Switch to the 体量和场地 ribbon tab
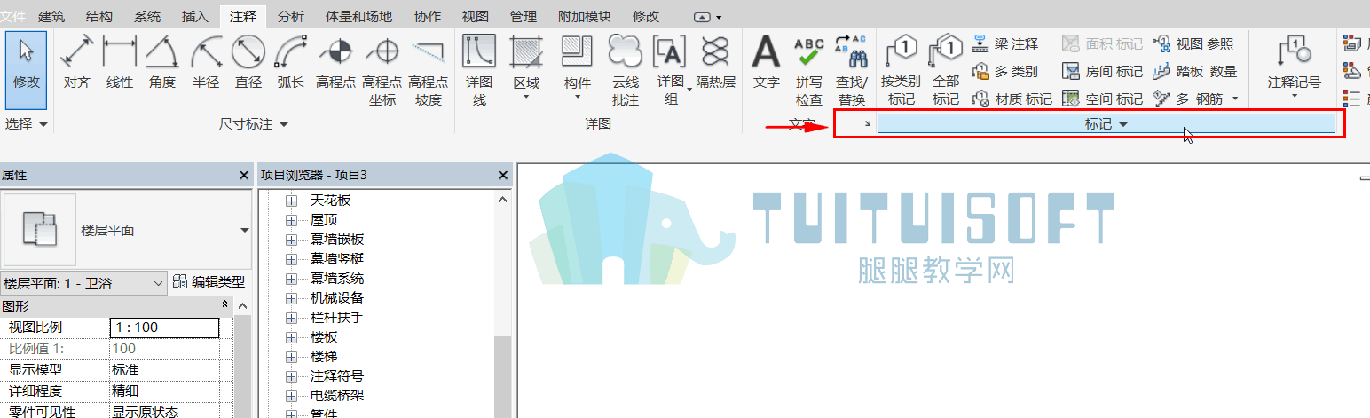Viewport: 1370px width, 418px height. click(x=359, y=16)
